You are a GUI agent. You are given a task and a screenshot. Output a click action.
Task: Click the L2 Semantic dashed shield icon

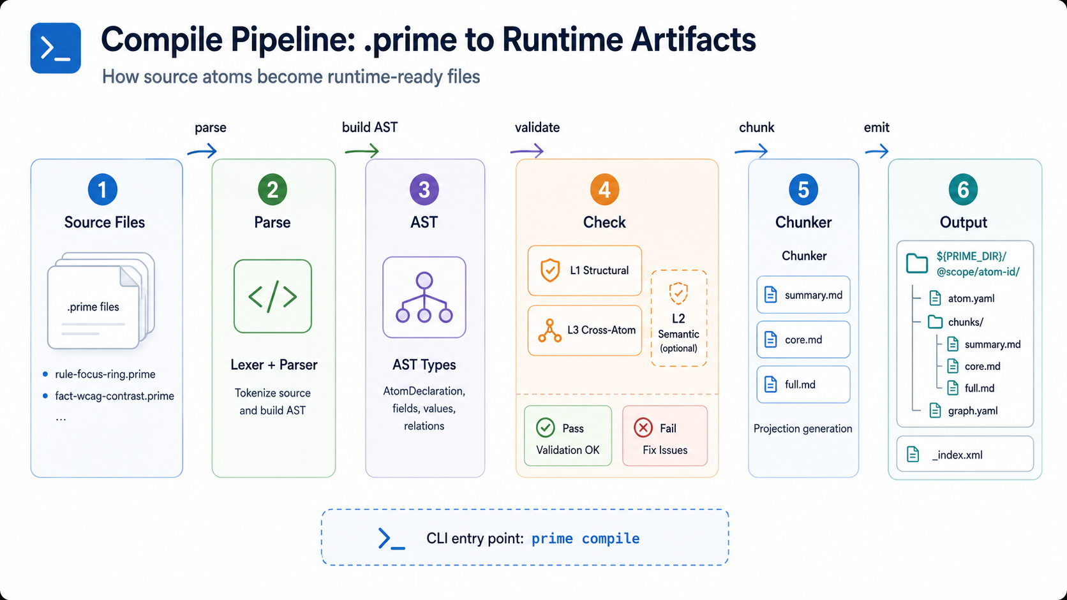pyautogui.click(x=678, y=293)
